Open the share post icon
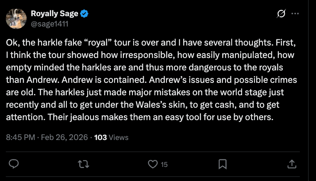 click(292, 164)
